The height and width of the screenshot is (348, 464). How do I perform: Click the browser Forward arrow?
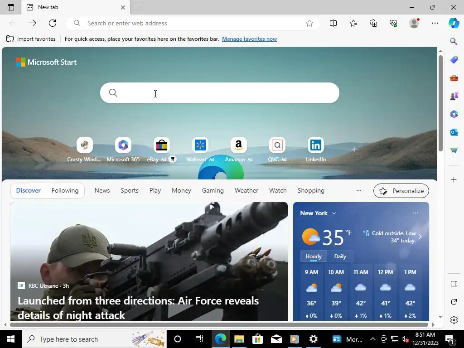[33, 23]
